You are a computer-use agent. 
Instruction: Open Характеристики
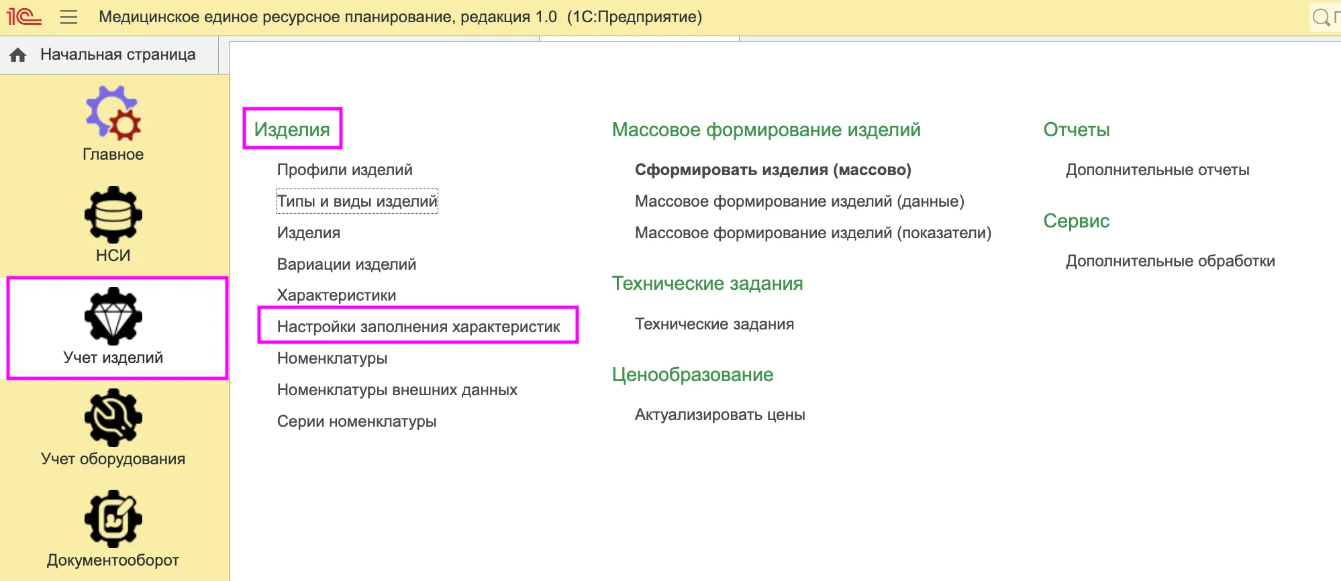coord(336,295)
